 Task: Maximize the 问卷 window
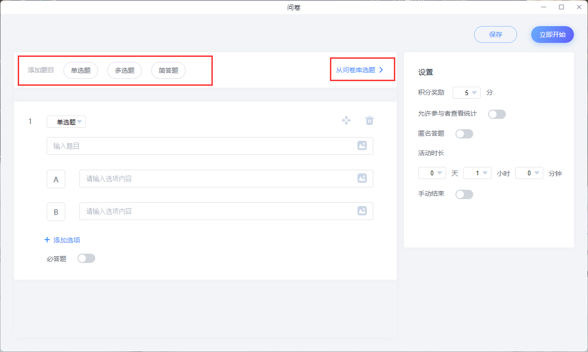(x=561, y=7)
